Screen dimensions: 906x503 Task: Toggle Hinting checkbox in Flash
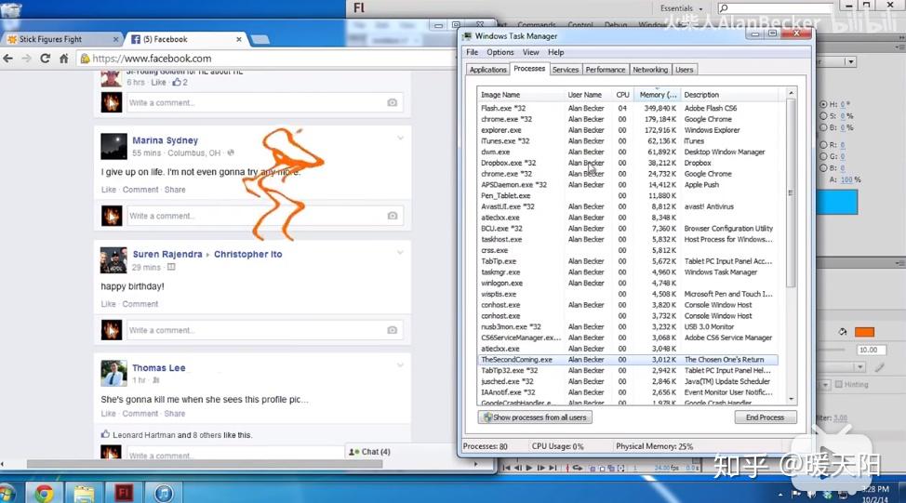tap(838, 384)
